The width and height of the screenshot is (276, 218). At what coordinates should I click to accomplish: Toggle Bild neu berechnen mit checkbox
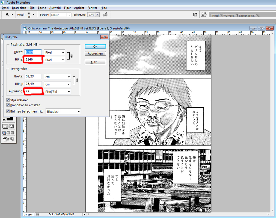point(8,111)
